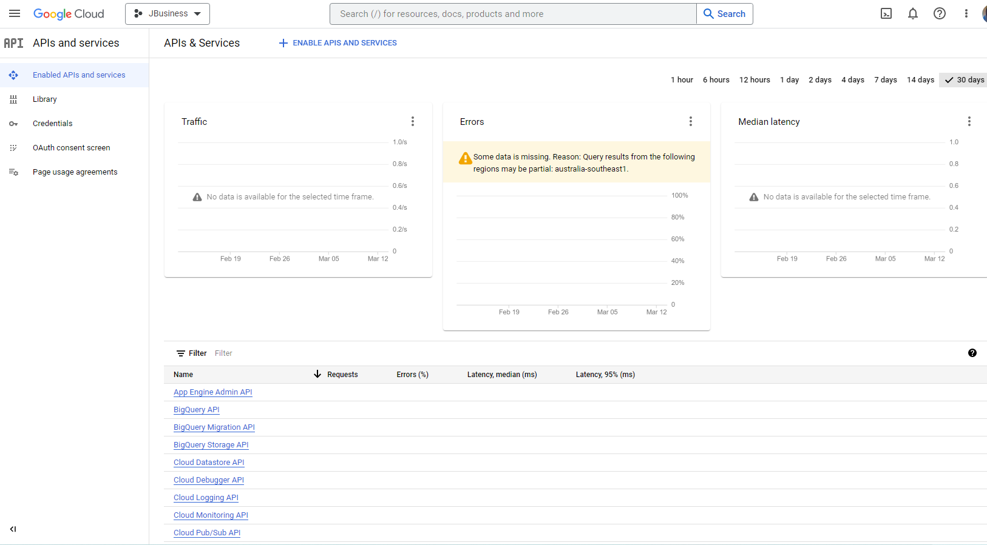
Task: Select the 30 days time range
Action: coord(965,80)
